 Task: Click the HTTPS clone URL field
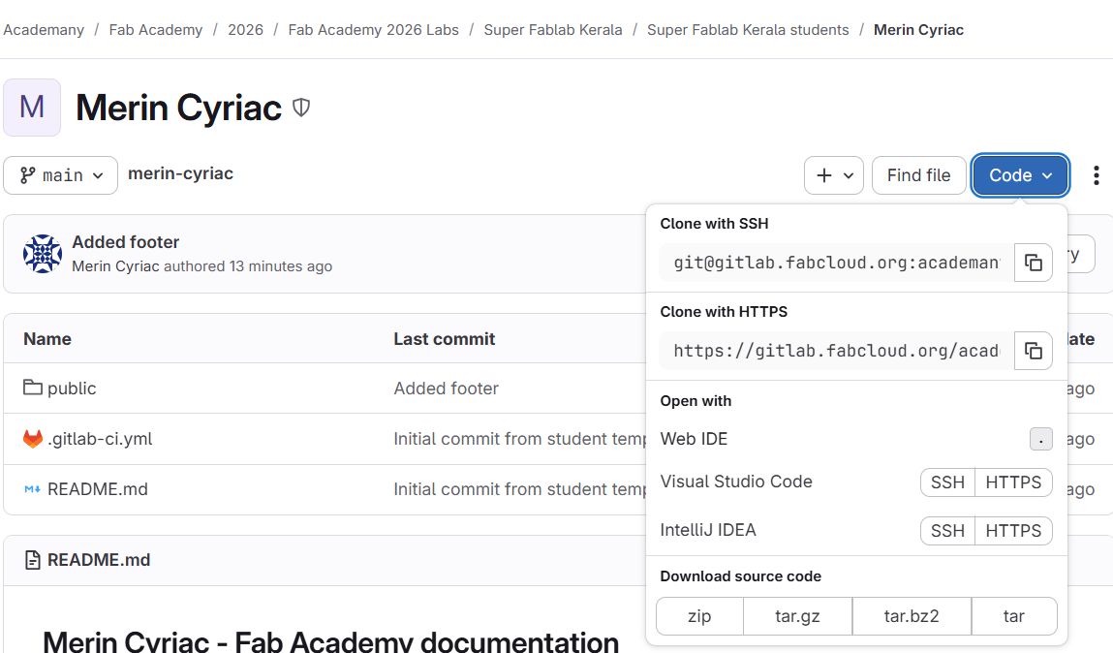coord(835,351)
